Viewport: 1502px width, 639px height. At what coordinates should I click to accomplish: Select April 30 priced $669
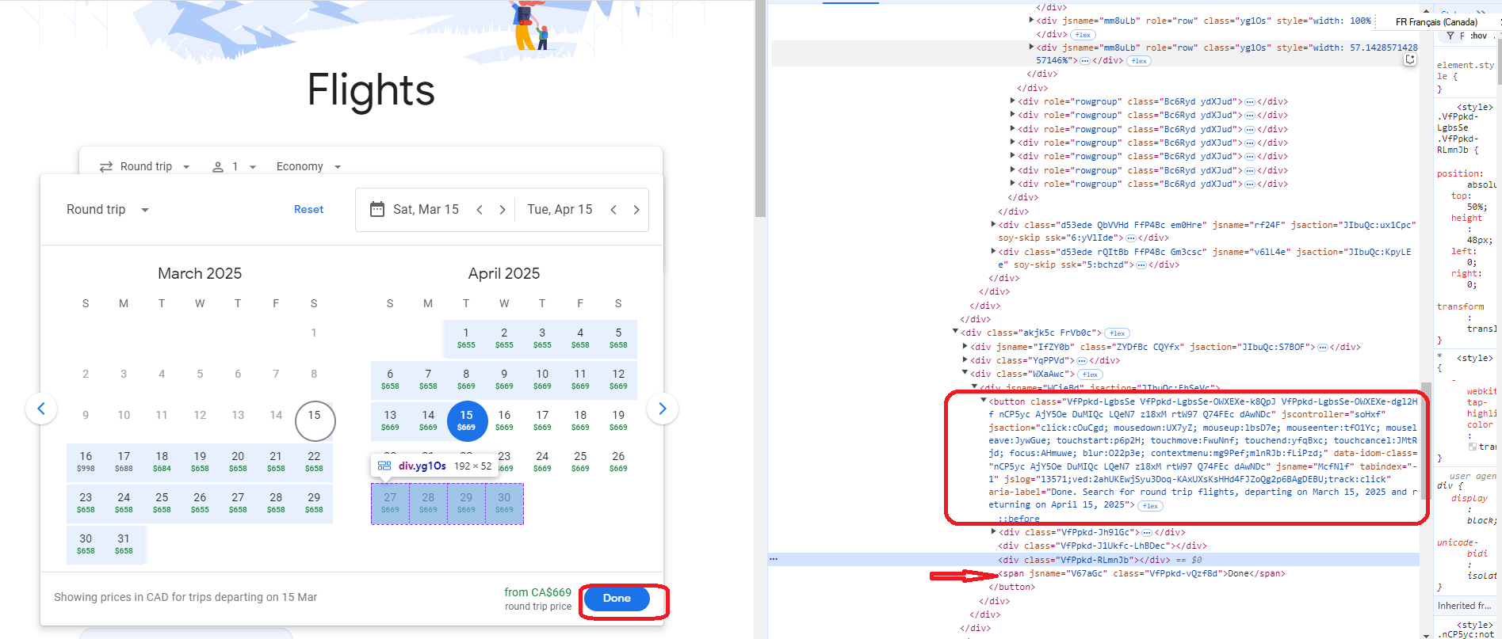coord(504,503)
